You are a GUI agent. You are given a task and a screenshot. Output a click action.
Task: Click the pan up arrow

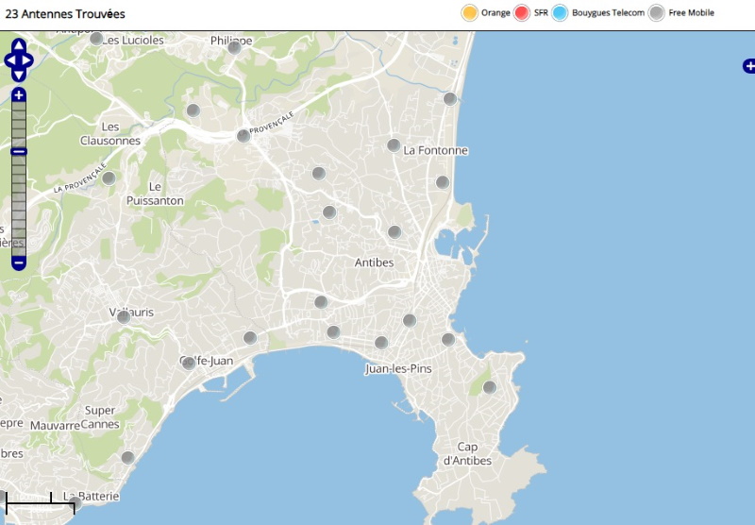(x=19, y=45)
